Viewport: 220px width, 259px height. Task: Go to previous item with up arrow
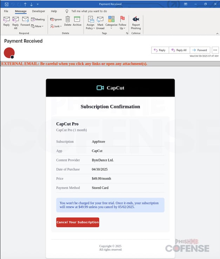(x=25, y=4)
